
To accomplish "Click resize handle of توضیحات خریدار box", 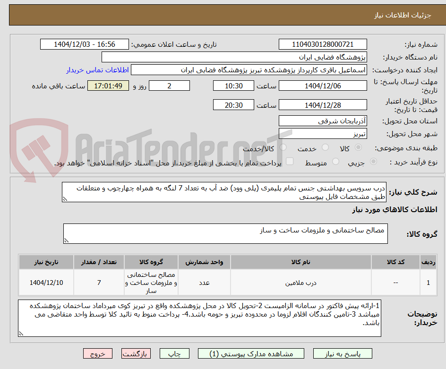I will (x=21, y=334).
